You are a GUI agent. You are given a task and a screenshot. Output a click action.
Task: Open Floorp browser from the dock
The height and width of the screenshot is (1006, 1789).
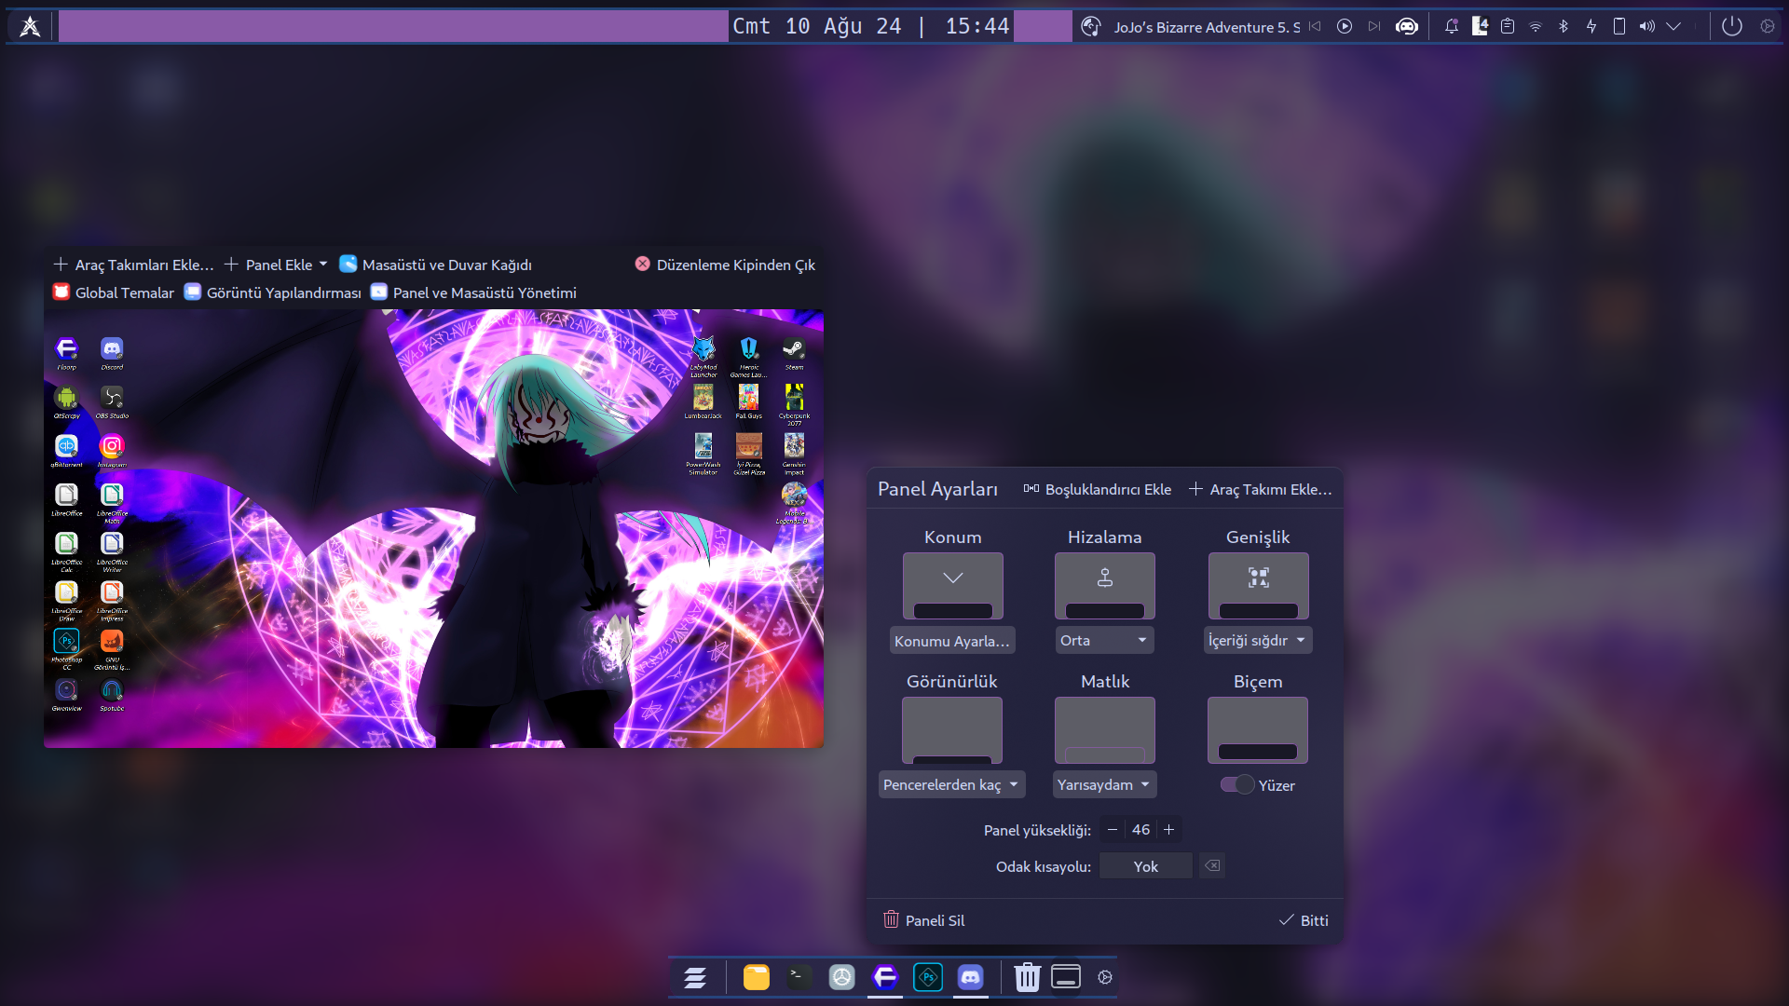884,977
